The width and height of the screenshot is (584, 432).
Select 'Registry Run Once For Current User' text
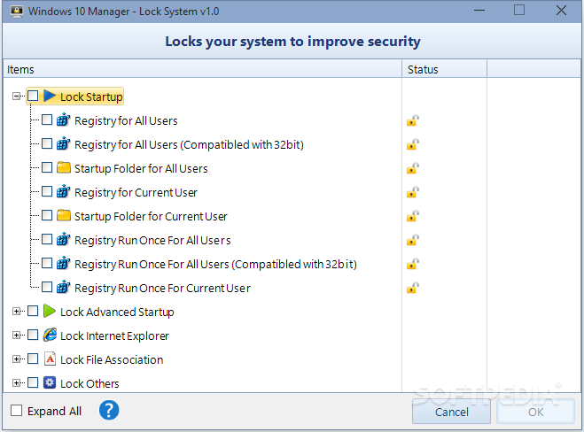tap(162, 288)
